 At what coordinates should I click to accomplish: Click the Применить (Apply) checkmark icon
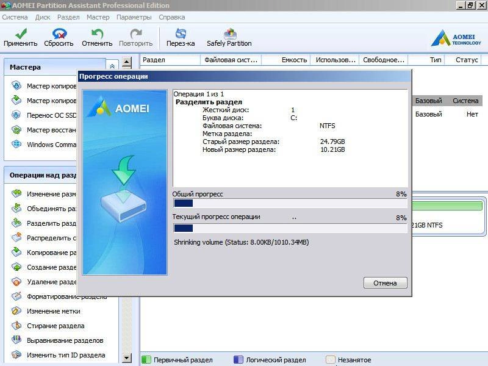pos(21,34)
